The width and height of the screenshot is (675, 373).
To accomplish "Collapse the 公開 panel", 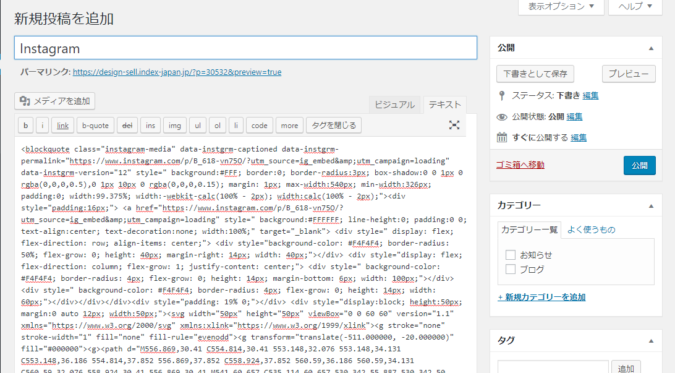I will (x=651, y=48).
